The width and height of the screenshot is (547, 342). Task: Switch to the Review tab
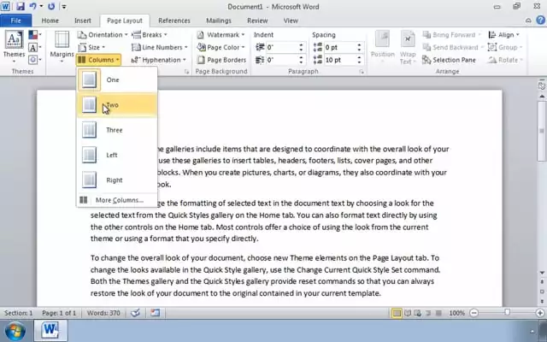pyautogui.click(x=257, y=21)
